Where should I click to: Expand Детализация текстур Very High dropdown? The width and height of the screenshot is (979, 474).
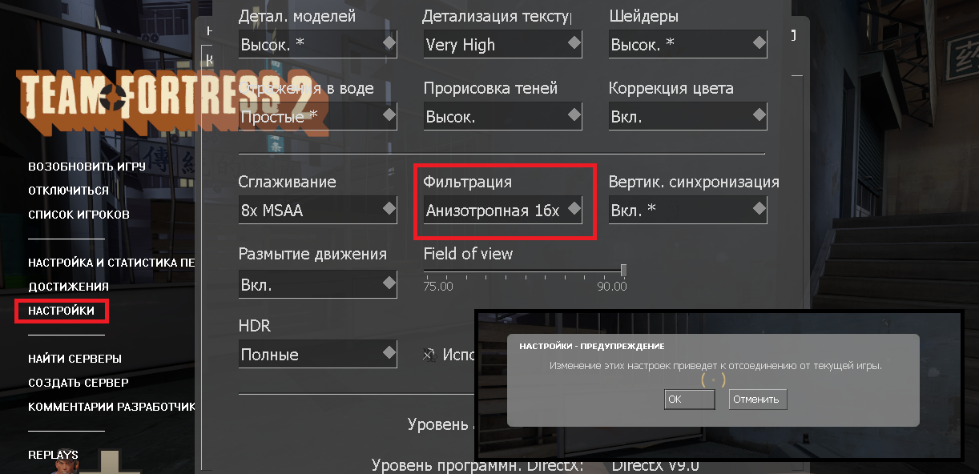tap(503, 44)
